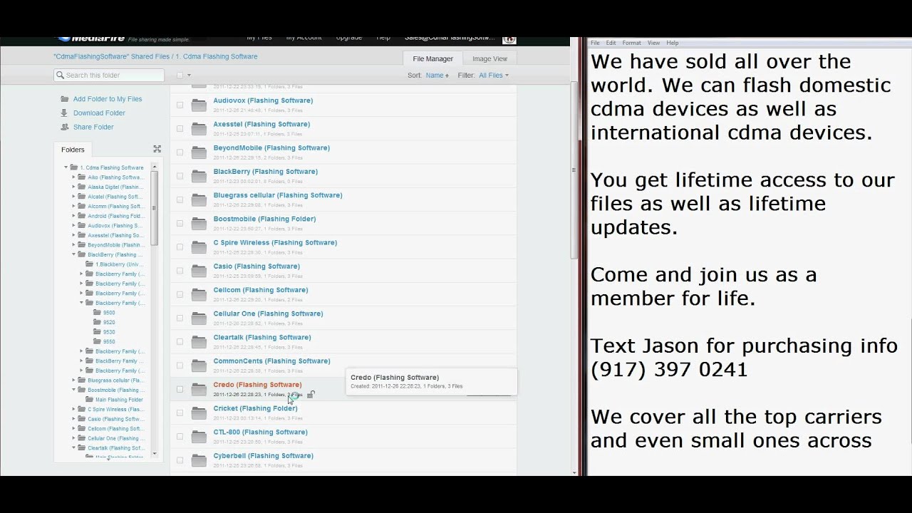The height and width of the screenshot is (513, 912).
Task: Click the folder icon of 9550 in Folders tree
Action: coord(97,341)
